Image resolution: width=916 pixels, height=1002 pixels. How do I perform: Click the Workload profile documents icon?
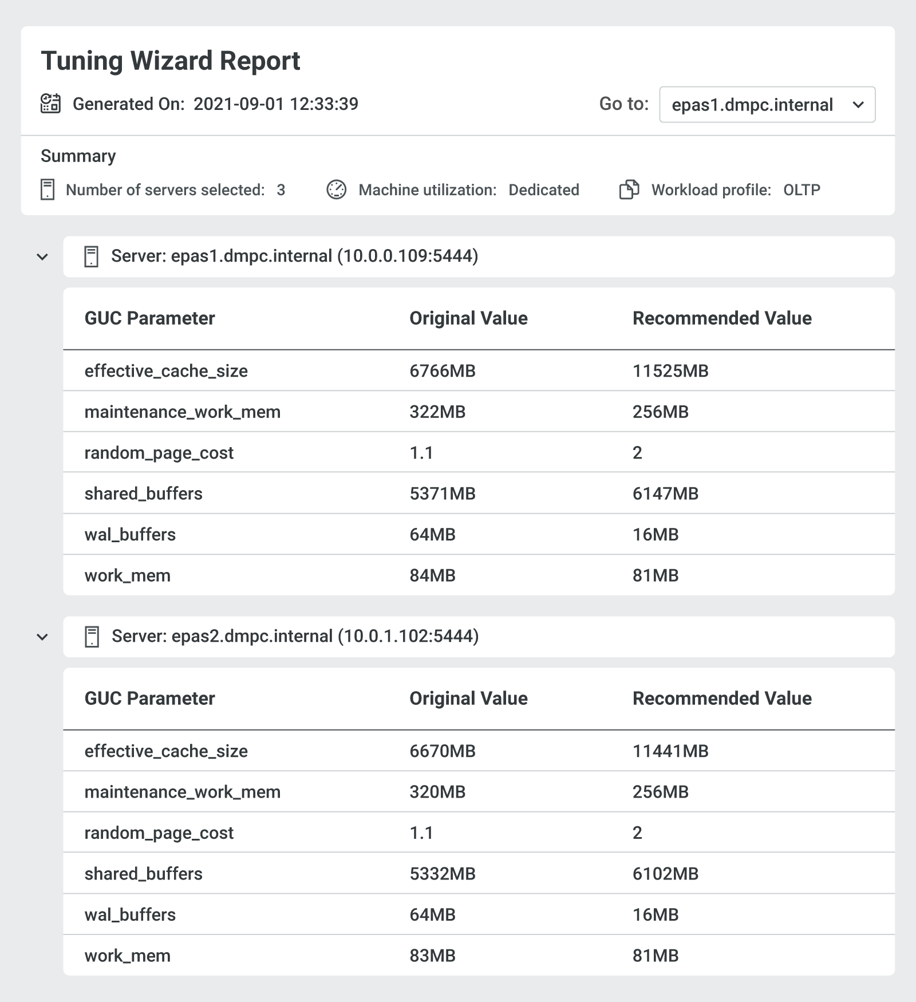629,190
